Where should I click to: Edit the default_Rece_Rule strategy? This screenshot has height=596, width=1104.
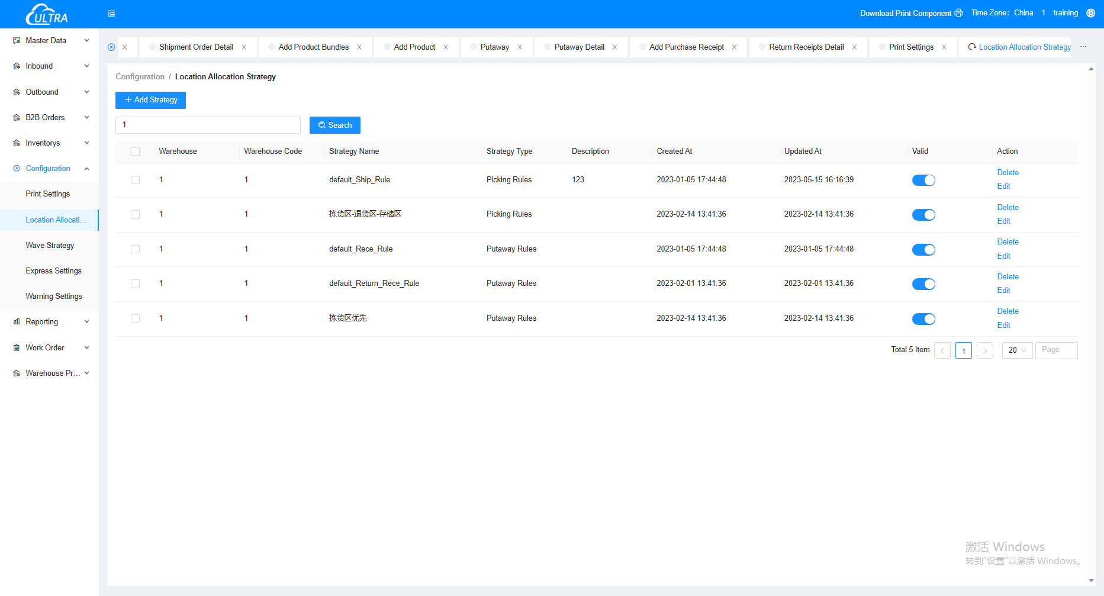pyautogui.click(x=1003, y=256)
